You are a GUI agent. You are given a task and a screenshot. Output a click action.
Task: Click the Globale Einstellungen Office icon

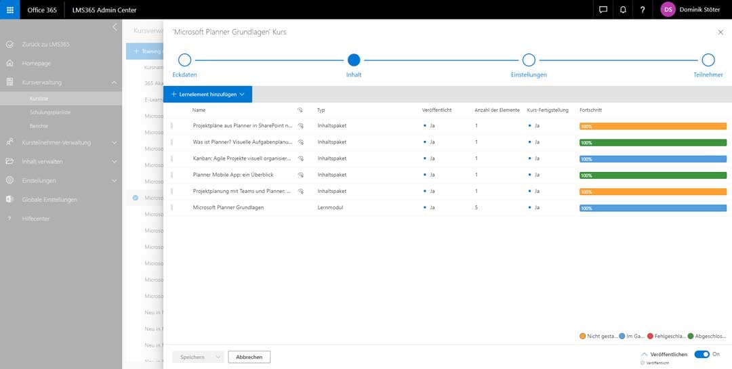9,199
